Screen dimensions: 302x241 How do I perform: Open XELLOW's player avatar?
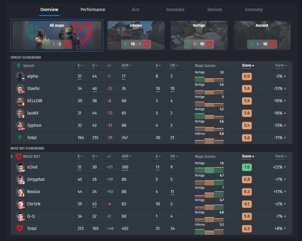[x=20, y=101]
